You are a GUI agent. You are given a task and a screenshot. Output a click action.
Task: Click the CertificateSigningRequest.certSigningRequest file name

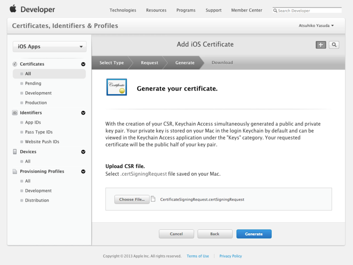[202, 200]
